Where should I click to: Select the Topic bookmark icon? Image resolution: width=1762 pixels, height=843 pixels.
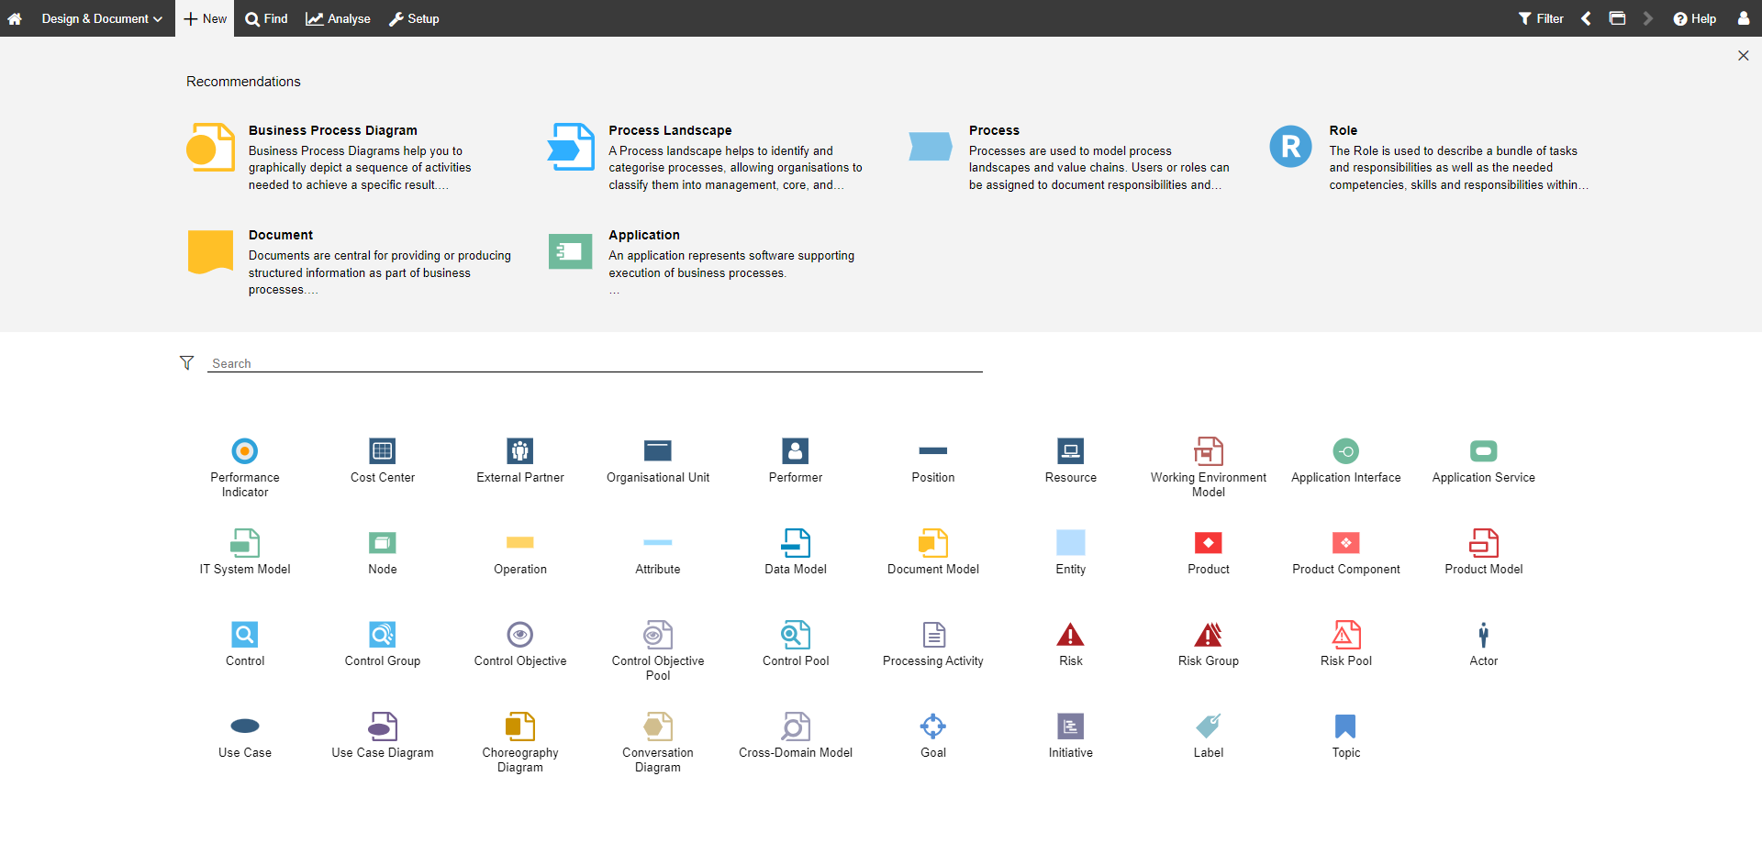(x=1346, y=726)
